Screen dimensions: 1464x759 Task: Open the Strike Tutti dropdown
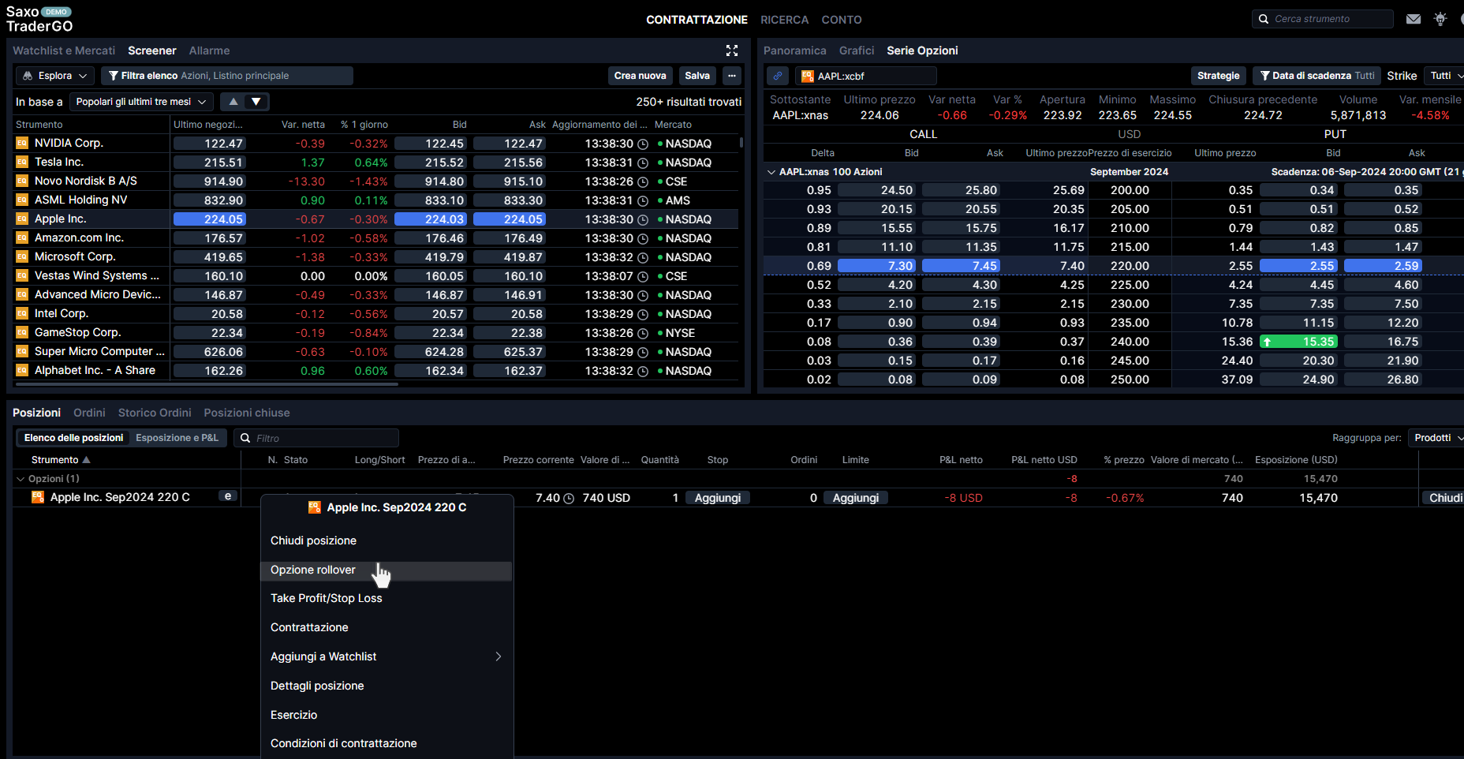(1446, 76)
